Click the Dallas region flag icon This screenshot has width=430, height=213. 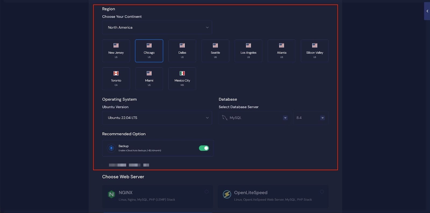182,46
